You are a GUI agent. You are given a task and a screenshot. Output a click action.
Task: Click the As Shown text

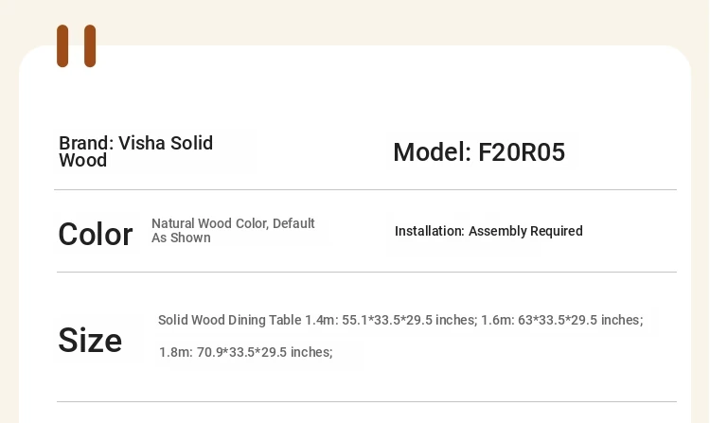point(181,238)
